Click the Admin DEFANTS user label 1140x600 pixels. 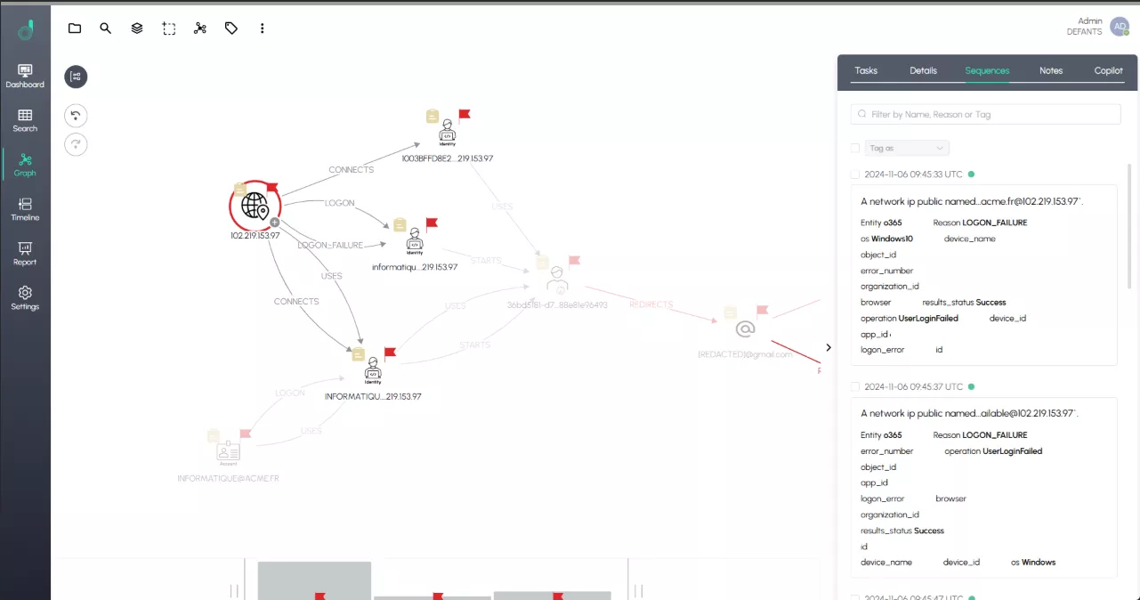click(1085, 26)
